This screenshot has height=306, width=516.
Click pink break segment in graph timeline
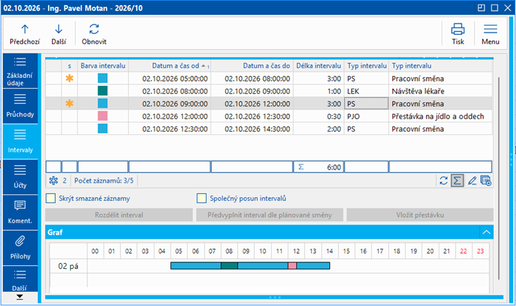coord(292,265)
